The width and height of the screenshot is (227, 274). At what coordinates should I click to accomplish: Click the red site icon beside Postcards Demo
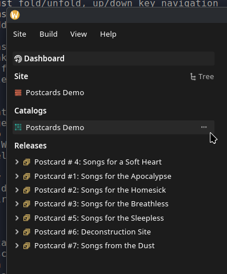tap(18, 93)
